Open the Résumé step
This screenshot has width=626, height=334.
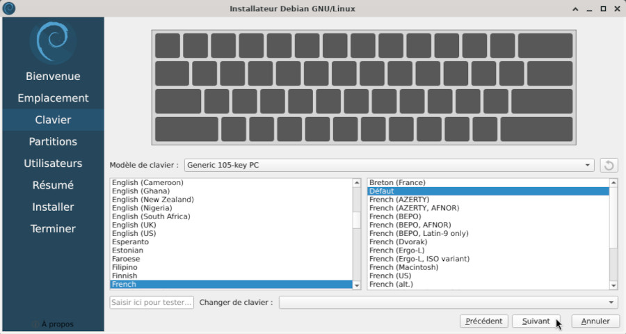tap(53, 185)
